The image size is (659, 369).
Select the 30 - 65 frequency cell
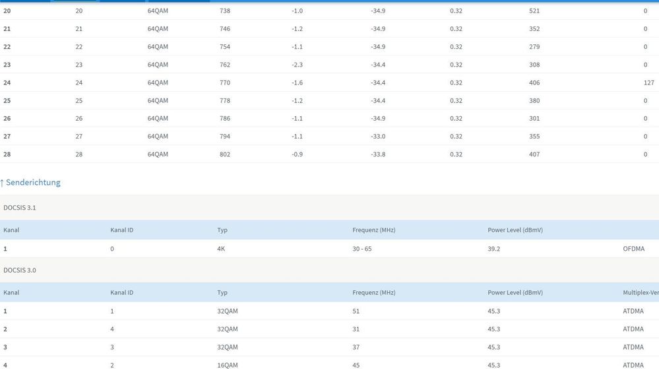[362, 249]
